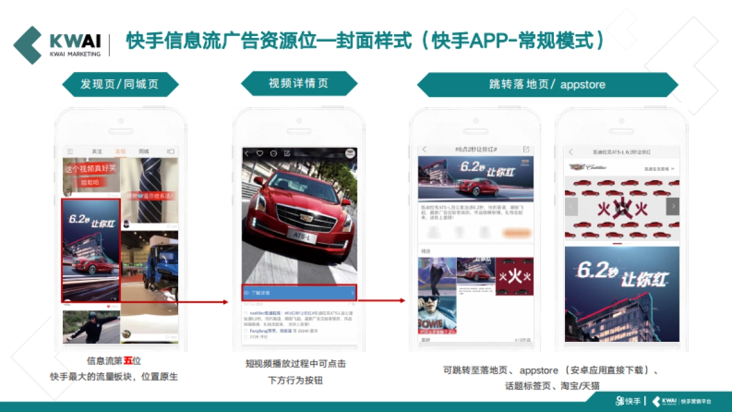Tap the share icon on video page
This screenshot has height=412, width=732.
coord(287,153)
